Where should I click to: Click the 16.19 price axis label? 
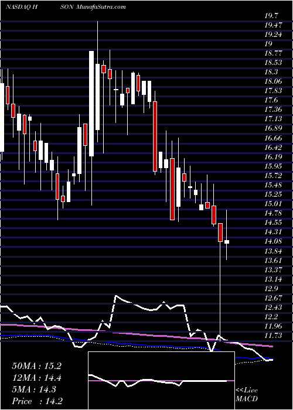pos(272,157)
